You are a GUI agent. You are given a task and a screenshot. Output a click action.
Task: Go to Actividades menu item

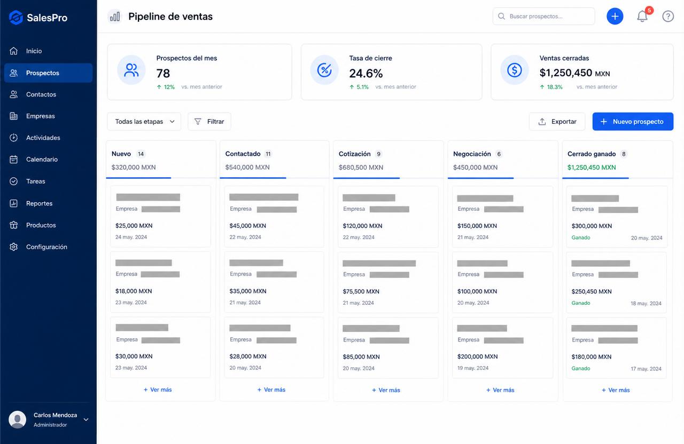click(x=48, y=138)
